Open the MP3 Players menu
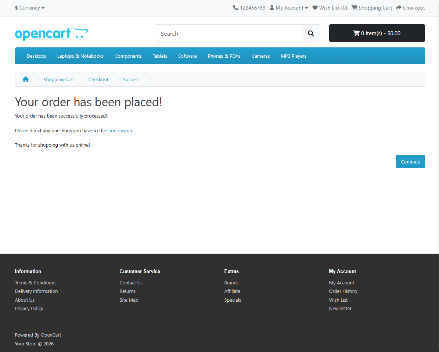This screenshot has width=439, height=352. point(294,56)
